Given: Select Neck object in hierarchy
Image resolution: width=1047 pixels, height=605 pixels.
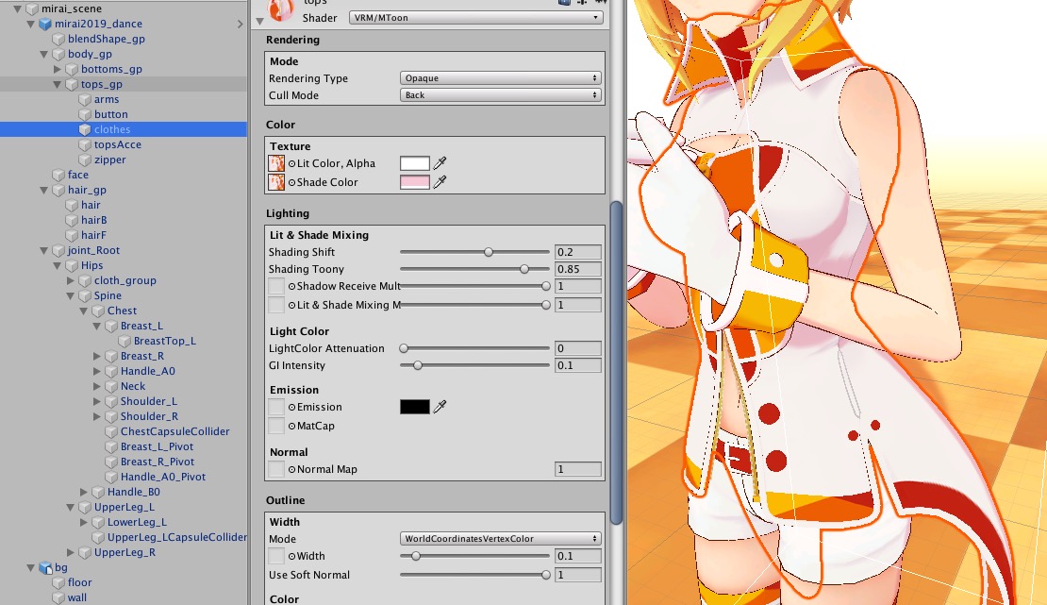Looking at the screenshot, I should click(133, 386).
